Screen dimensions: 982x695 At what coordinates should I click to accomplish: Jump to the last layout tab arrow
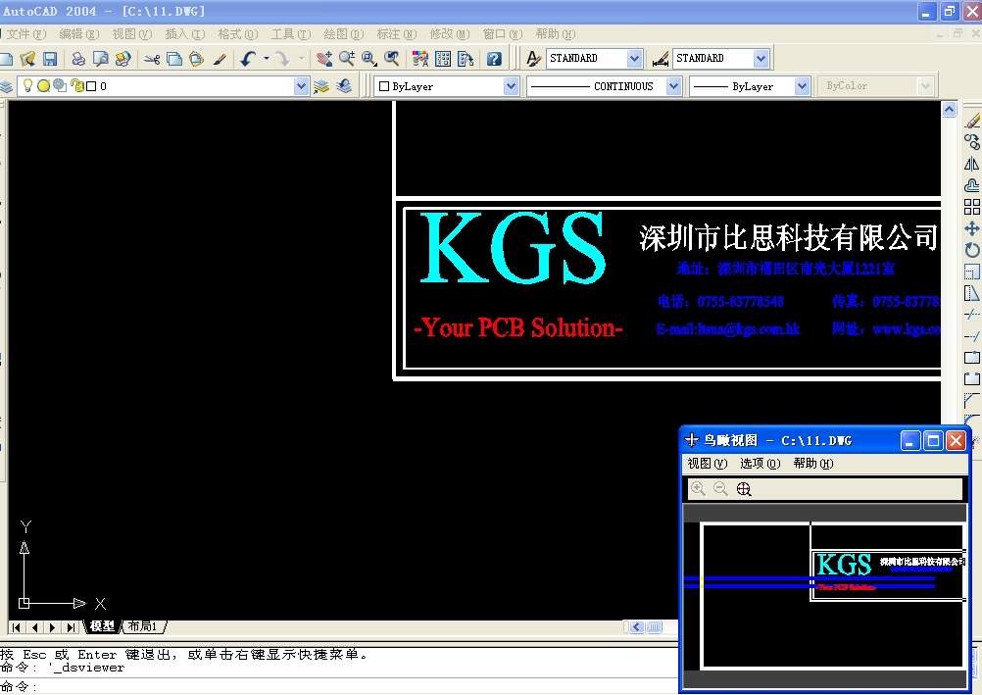[x=71, y=626]
